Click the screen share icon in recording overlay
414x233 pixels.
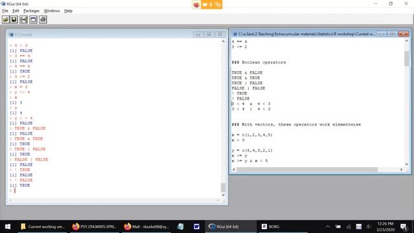coord(218,5)
